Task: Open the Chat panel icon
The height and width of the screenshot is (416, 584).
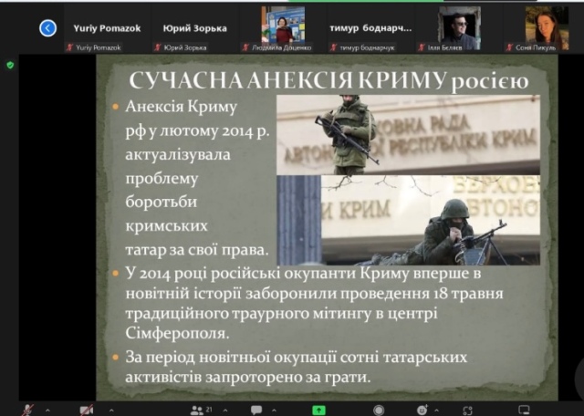Action: (x=256, y=410)
